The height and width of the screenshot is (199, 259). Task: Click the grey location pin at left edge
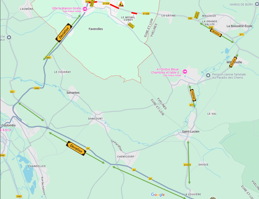9,38
